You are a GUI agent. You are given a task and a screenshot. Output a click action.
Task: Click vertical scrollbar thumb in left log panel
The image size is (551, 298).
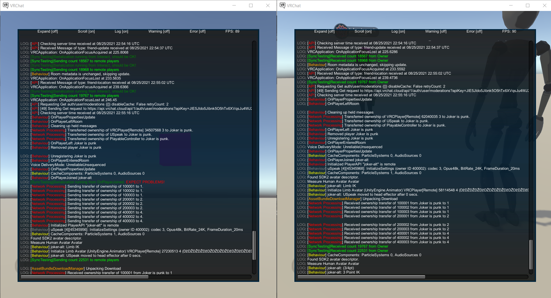click(254, 245)
